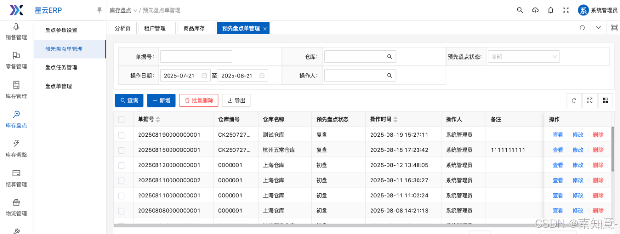
Task: Open 盘点任务管理 menu item
Action: pyautogui.click(x=70, y=67)
